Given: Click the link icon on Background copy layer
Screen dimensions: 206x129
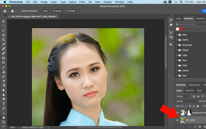Looking at the screenshot, I should pyautogui.click(x=186, y=113).
